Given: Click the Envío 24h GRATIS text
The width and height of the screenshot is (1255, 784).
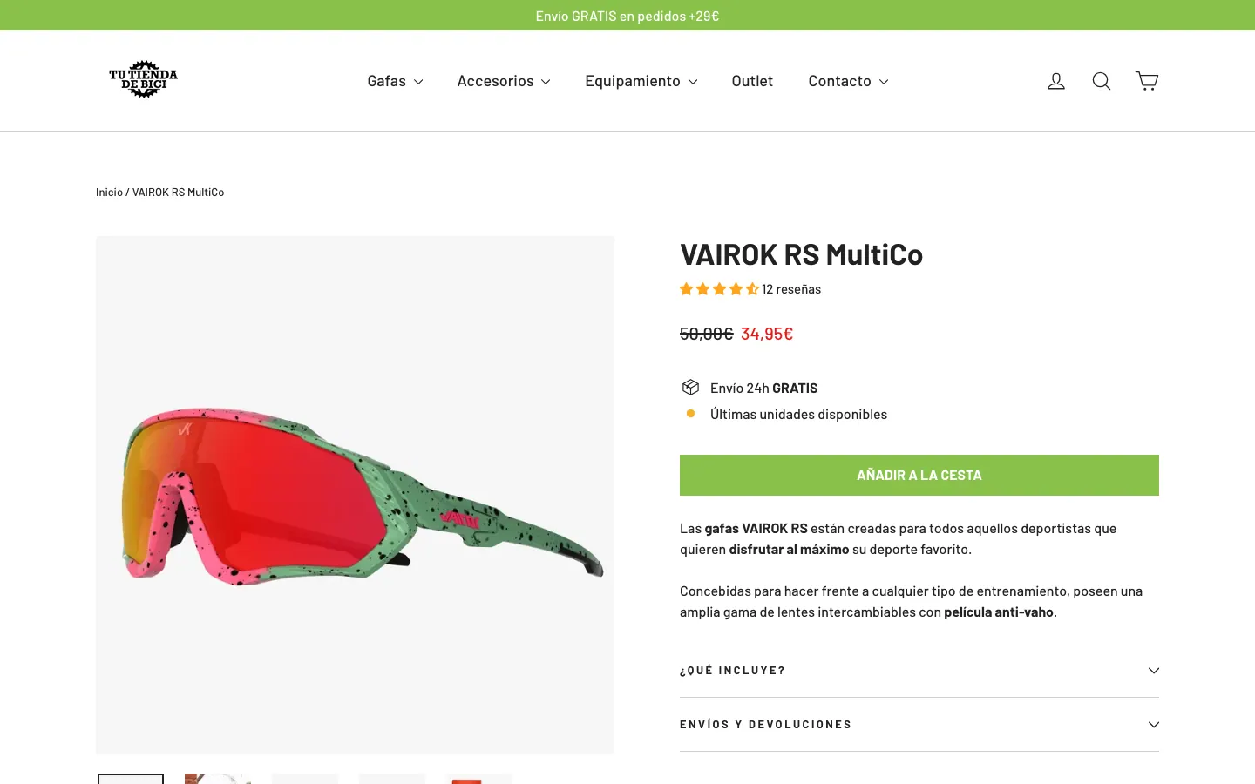Looking at the screenshot, I should click(763, 389).
